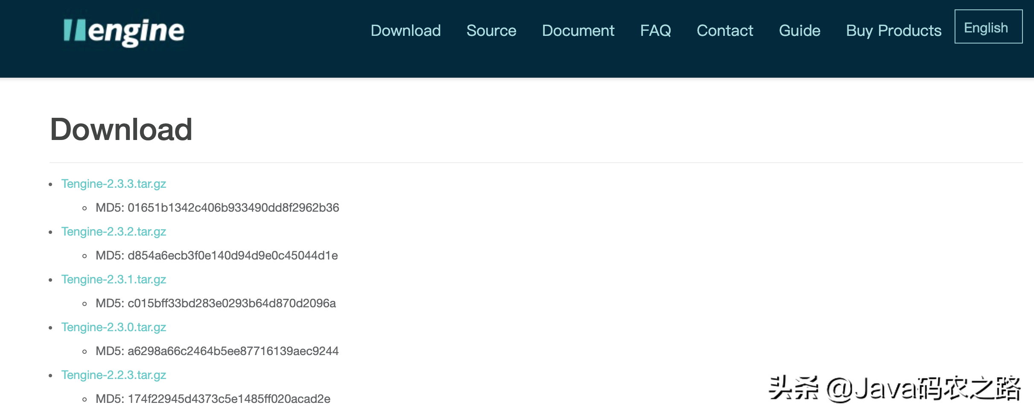Screen dimensions: 1034x414
Task: Open the Document nav item
Action: 578,31
